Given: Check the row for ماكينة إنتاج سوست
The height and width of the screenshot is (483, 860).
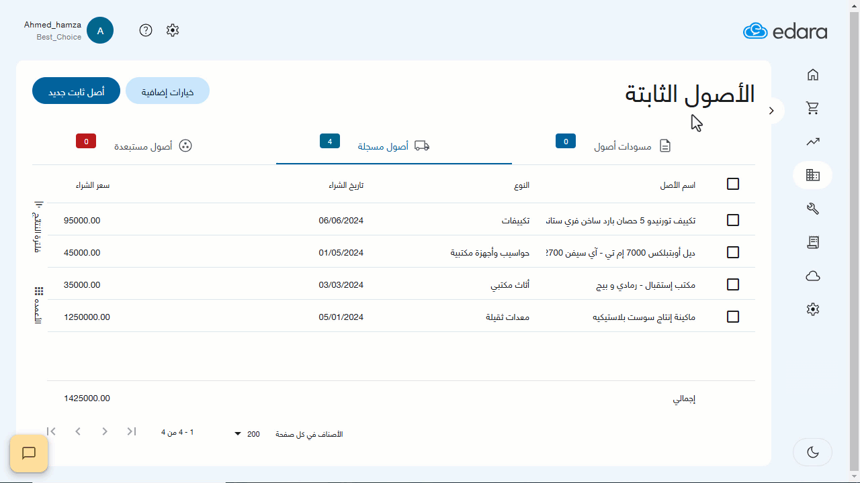Looking at the screenshot, I should [733, 317].
